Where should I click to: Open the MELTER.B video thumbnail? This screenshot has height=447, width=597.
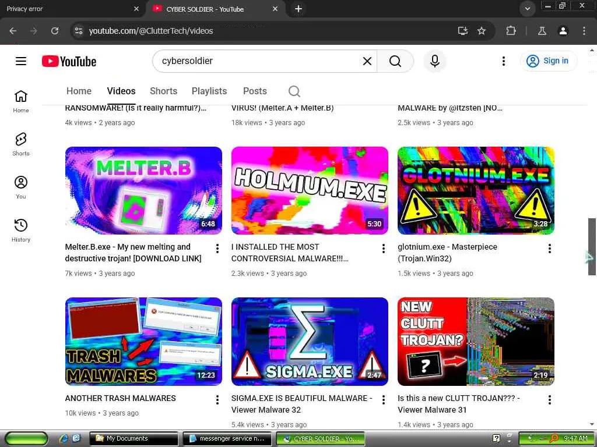143,190
